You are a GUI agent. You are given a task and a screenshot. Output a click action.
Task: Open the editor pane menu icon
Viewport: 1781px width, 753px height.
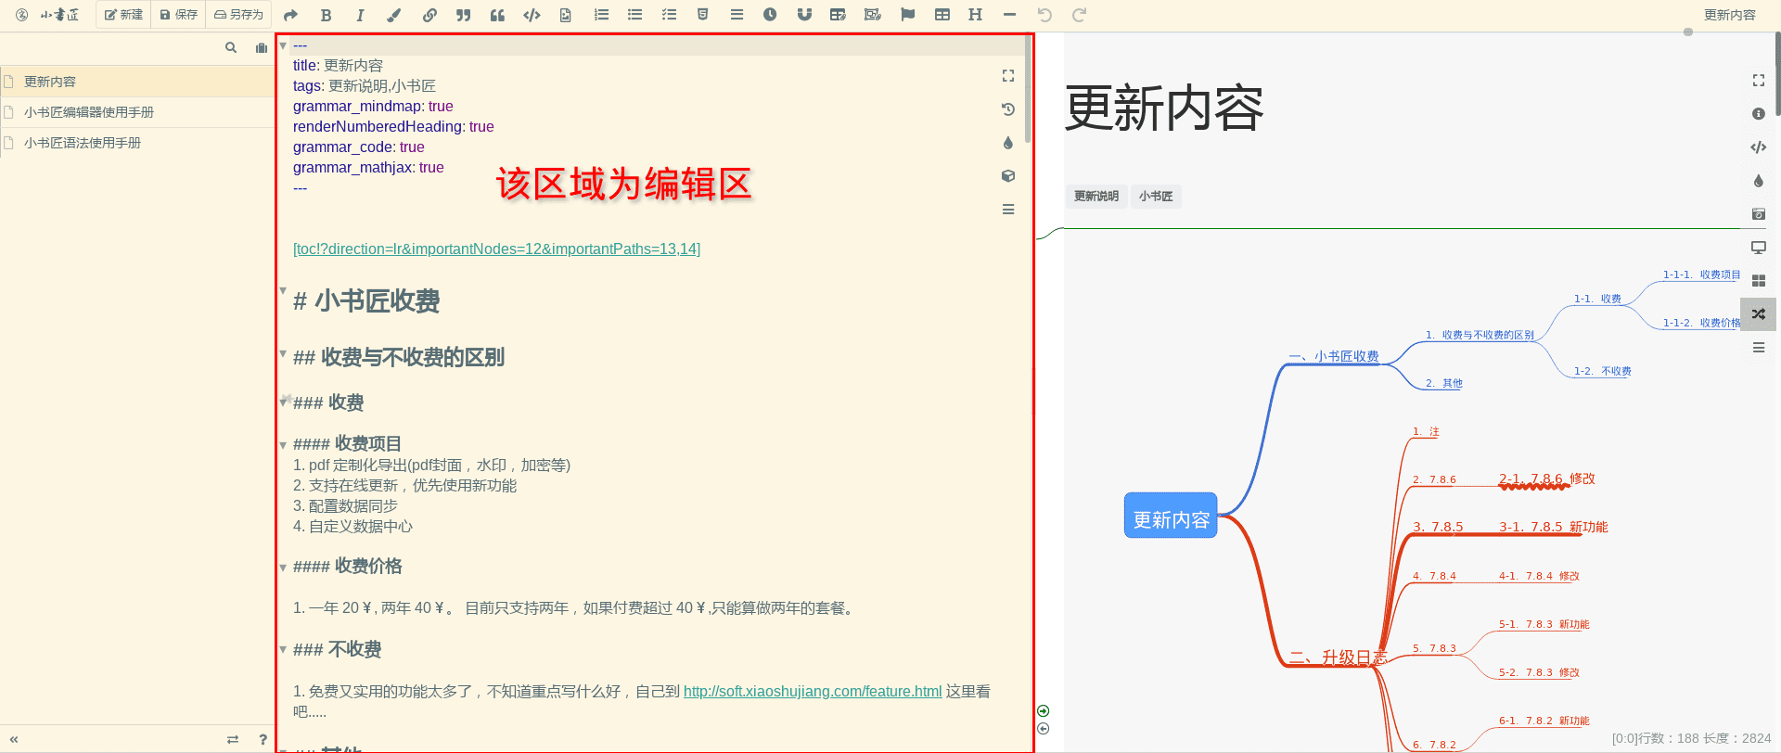(1008, 210)
